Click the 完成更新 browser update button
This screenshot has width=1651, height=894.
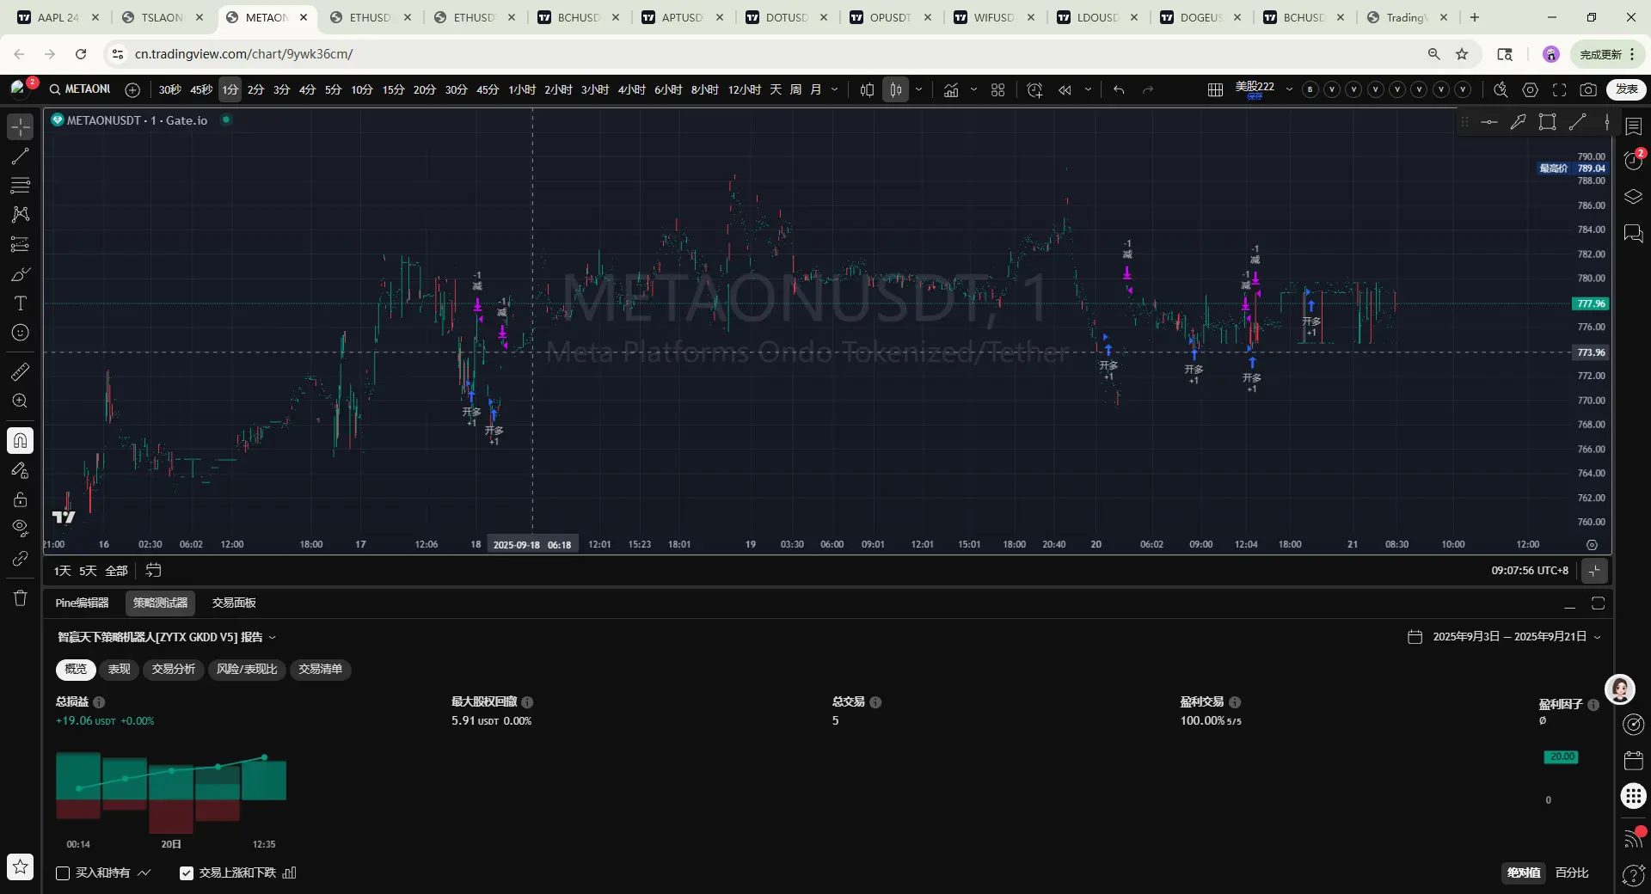1607,54
